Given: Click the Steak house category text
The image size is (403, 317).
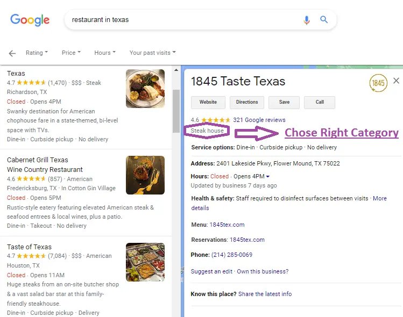Looking at the screenshot, I should coord(207,131).
